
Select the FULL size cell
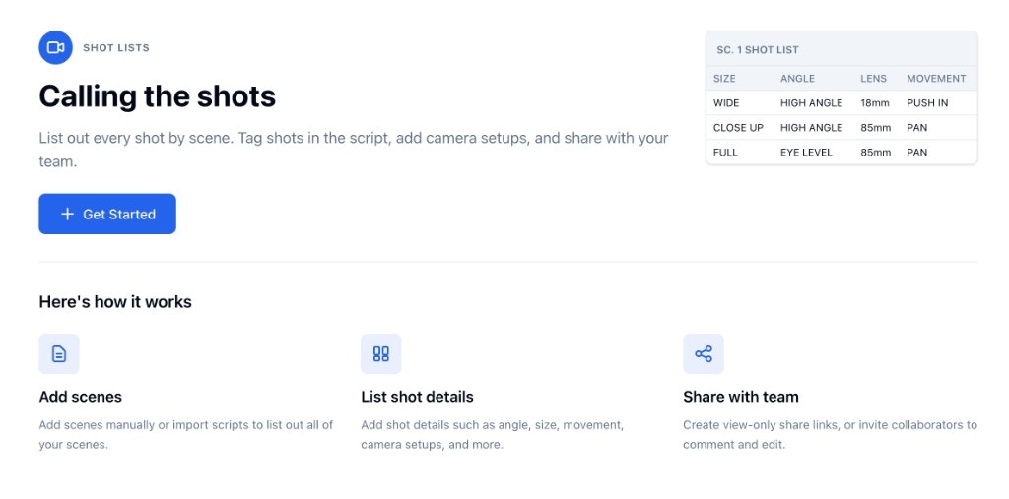tap(725, 153)
